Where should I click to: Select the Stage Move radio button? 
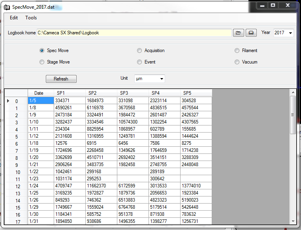click(42, 62)
